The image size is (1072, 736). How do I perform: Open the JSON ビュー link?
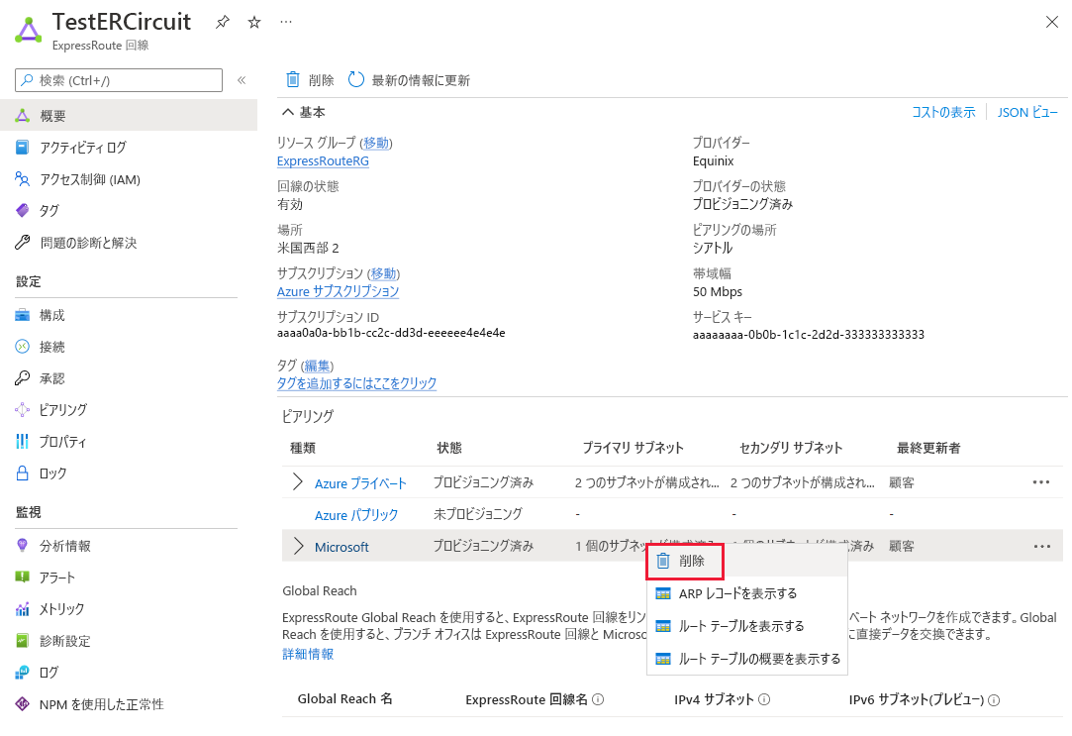point(1026,112)
